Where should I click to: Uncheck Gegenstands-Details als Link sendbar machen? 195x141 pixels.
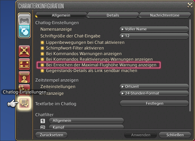tap(42, 71)
